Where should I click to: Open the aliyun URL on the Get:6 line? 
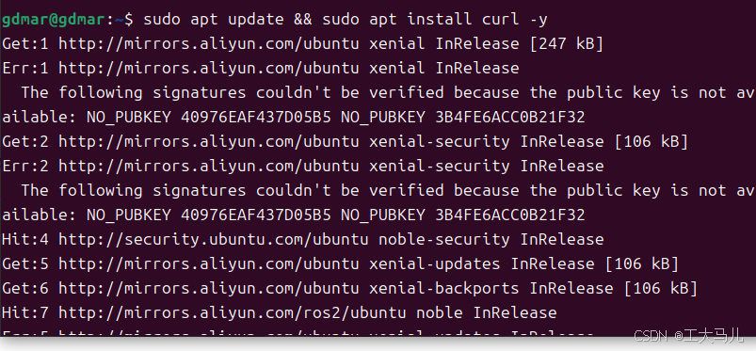point(209,289)
